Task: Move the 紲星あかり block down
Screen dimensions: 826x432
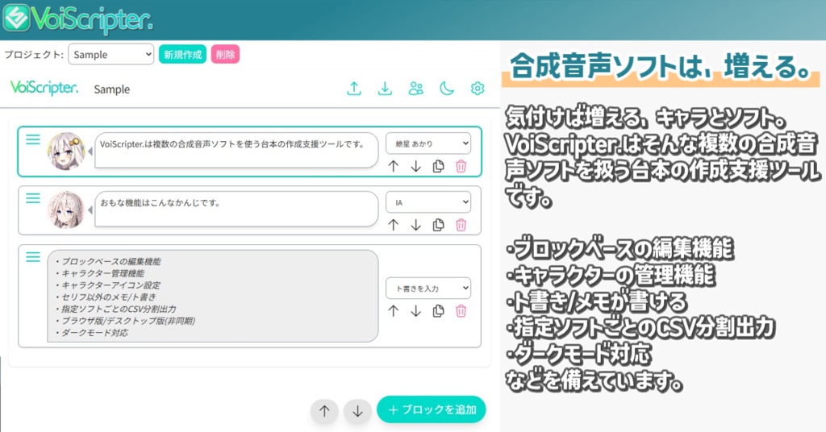Action: [415, 166]
